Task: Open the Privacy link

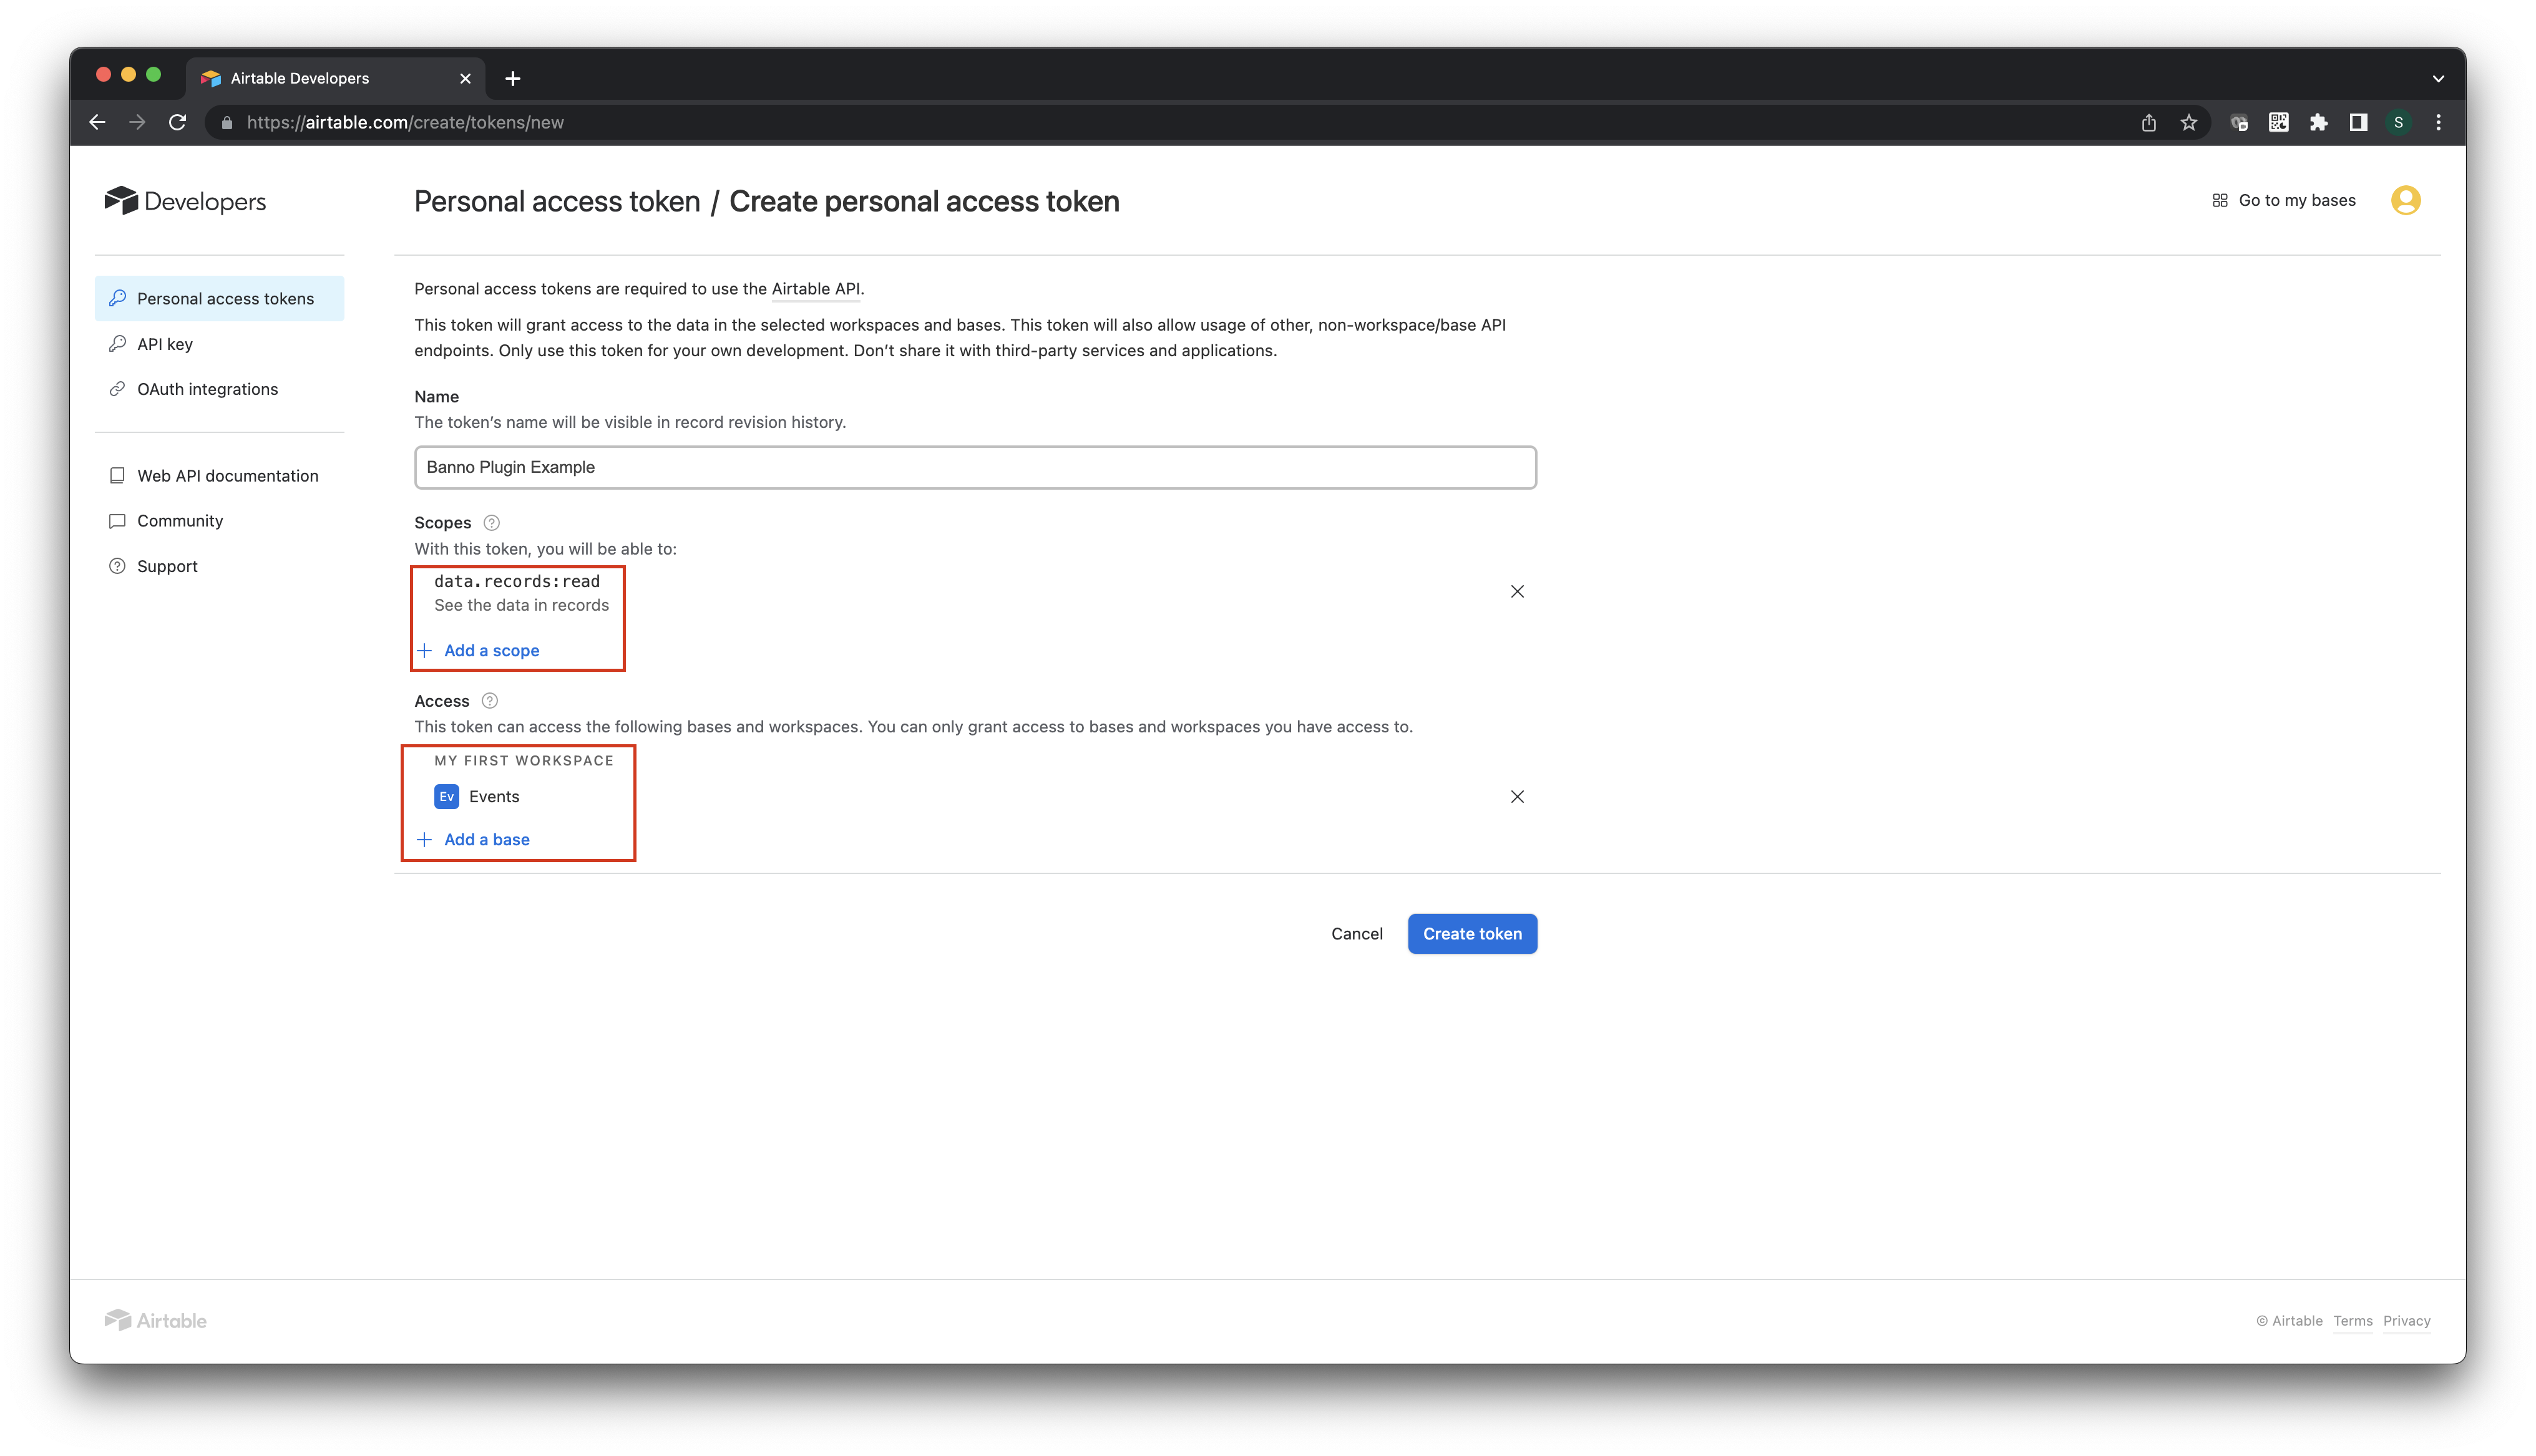Action: point(2406,1320)
